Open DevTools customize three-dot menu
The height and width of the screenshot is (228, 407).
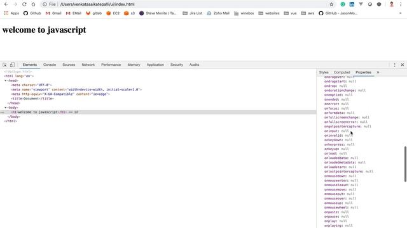[x=394, y=65]
